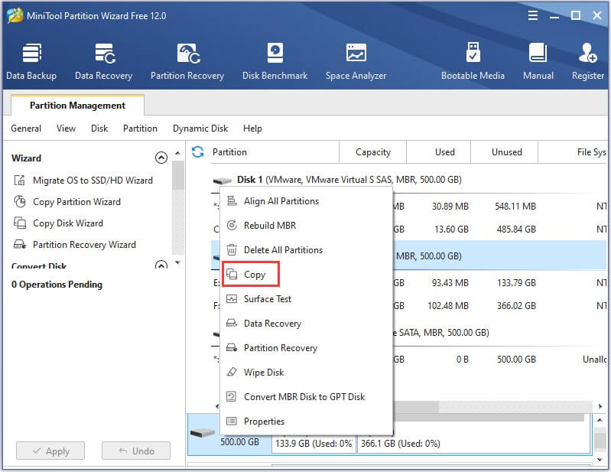Click the disk icon in the disk map

(x=202, y=432)
